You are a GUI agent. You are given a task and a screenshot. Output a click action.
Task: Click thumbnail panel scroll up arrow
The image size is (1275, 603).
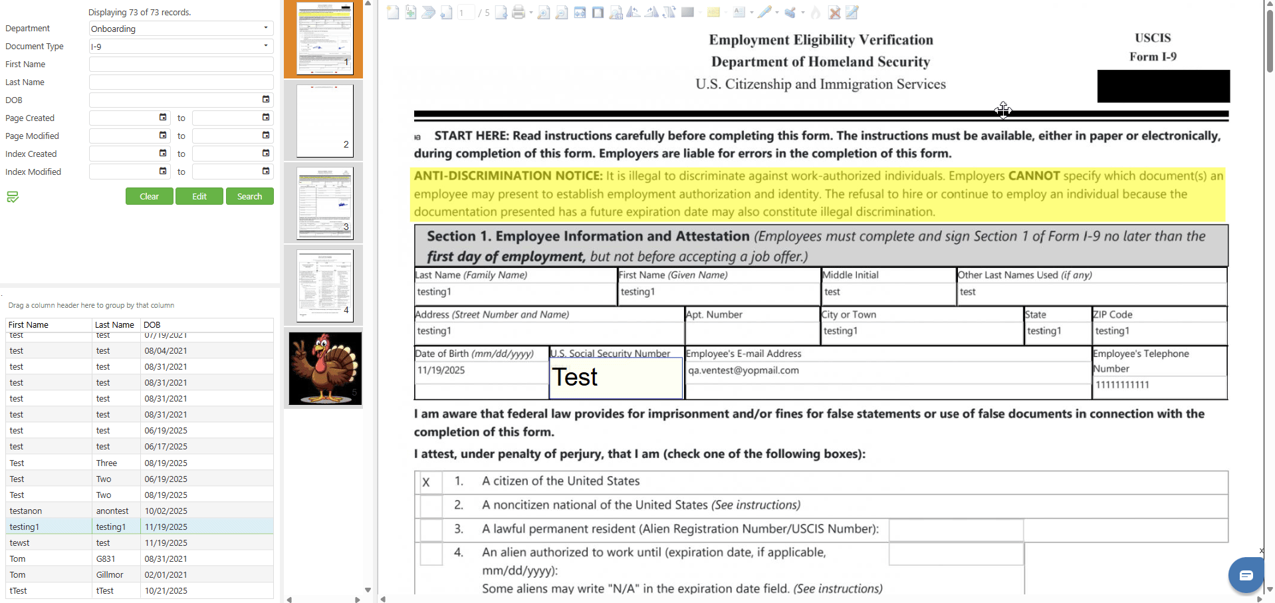[x=368, y=4]
